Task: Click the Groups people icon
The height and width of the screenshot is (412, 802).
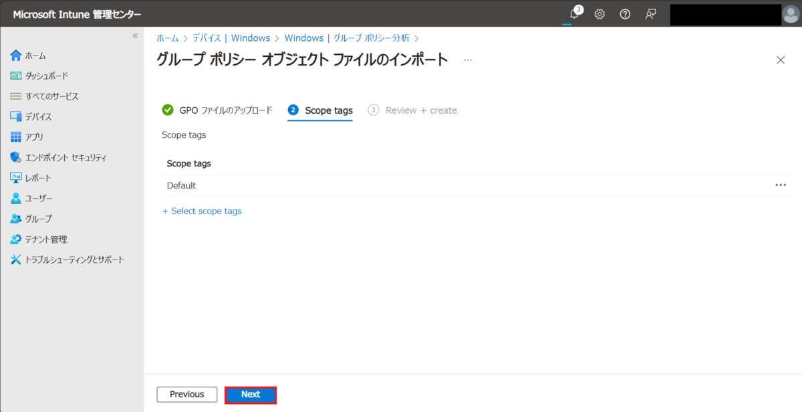Action: pyautogui.click(x=16, y=219)
